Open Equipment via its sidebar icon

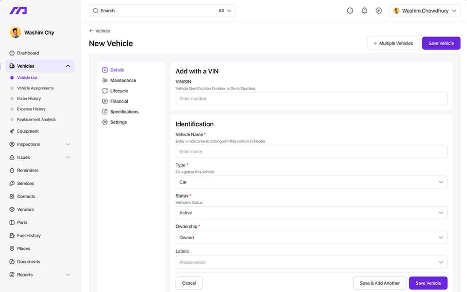(12, 131)
